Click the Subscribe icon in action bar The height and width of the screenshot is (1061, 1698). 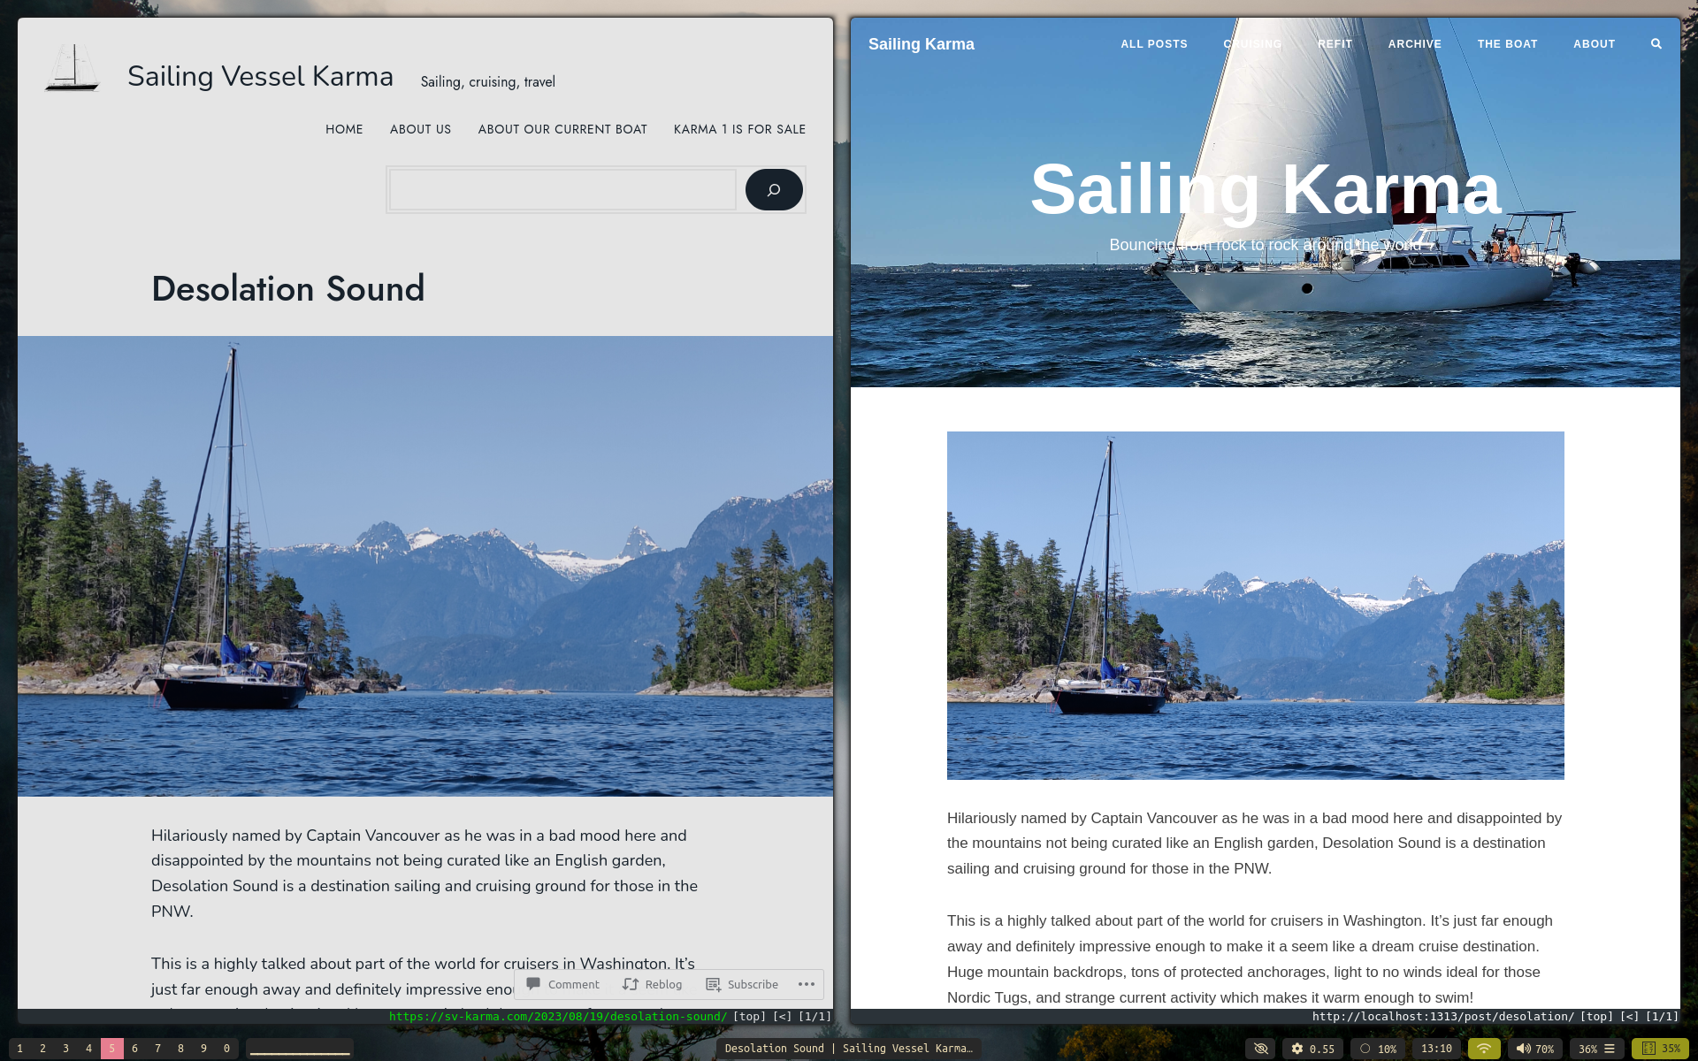[x=713, y=984]
